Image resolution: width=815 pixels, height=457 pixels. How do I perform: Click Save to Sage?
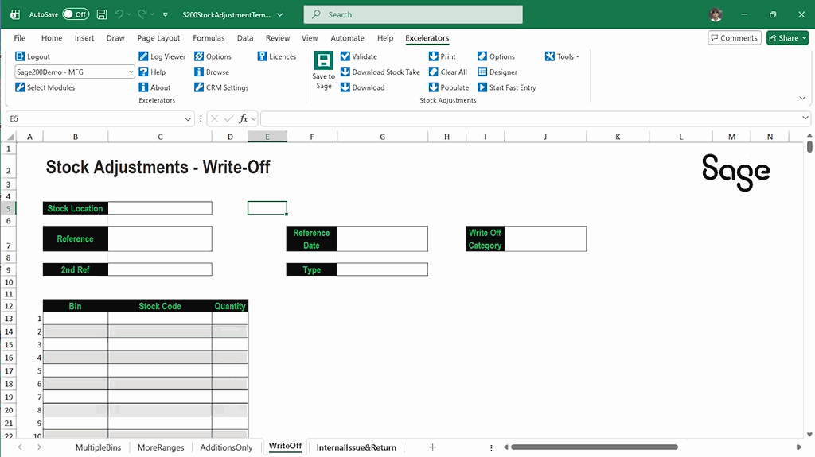tap(323, 72)
